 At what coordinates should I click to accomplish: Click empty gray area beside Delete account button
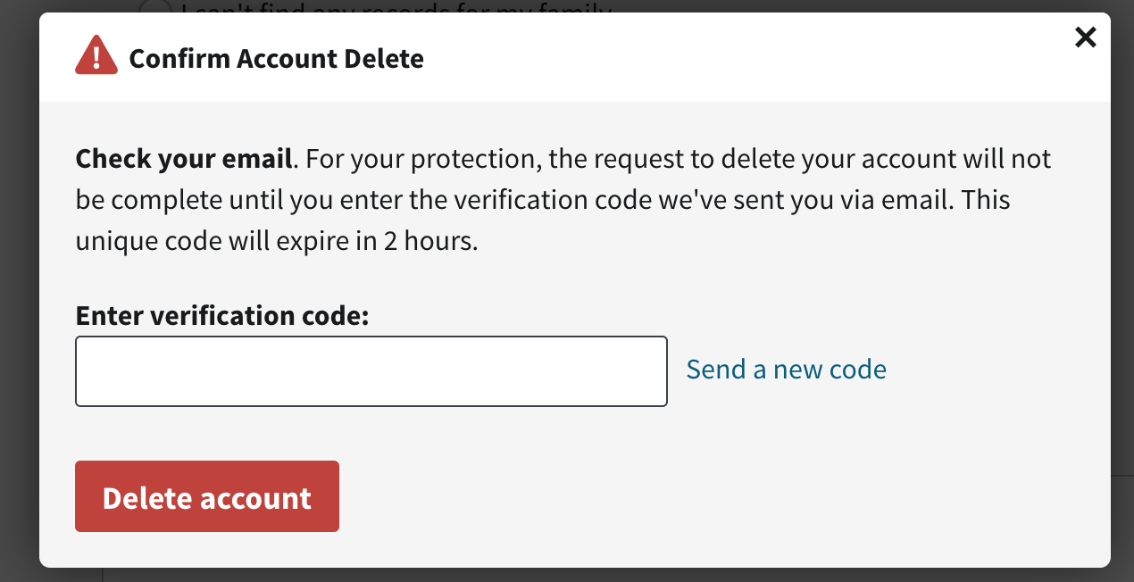pos(714,496)
